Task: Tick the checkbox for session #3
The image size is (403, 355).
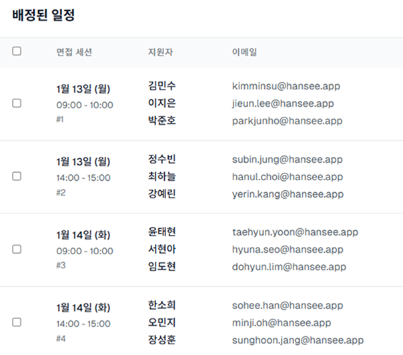Action: [17, 249]
